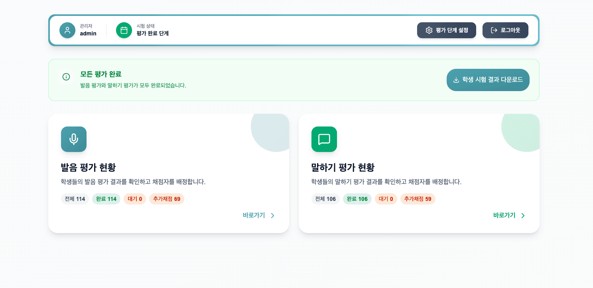Click the 추가채점 69 badge
Screen dimensions: 593x288
pos(167,199)
